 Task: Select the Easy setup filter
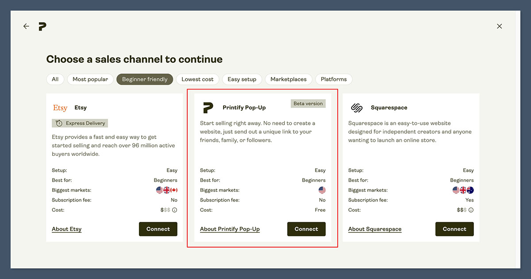pos(242,79)
